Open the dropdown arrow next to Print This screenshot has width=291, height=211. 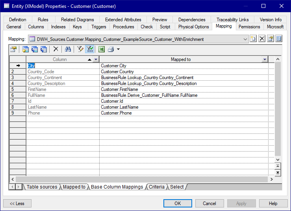tap(118, 49)
